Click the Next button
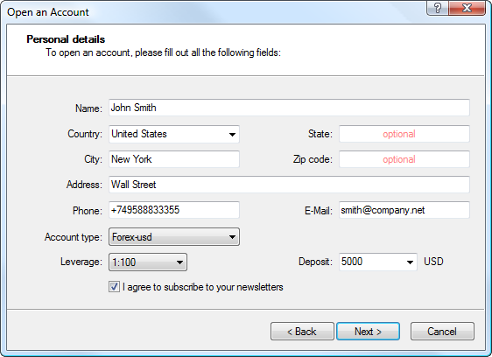Viewport: 492px width, 357px height. click(x=368, y=332)
